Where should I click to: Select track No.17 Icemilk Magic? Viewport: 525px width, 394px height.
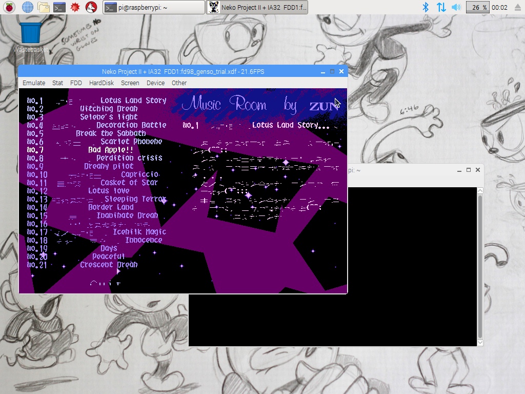point(97,232)
